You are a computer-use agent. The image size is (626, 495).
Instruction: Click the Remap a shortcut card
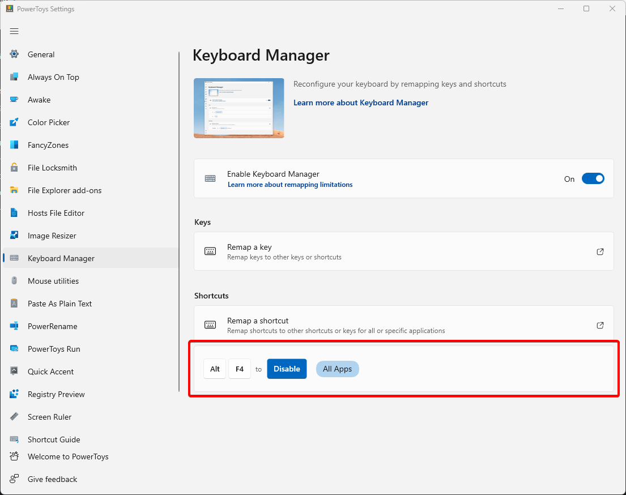click(x=403, y=324)
